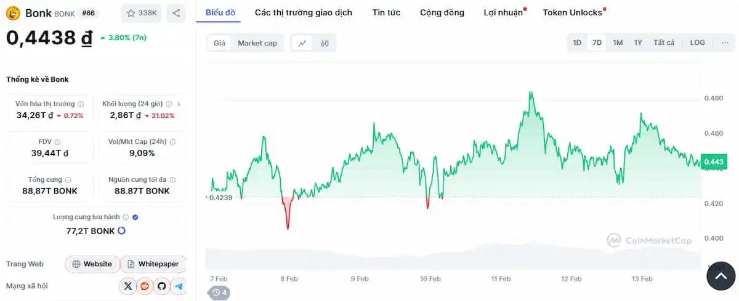Toggle chart to Market cap view

tap(257, 43)
